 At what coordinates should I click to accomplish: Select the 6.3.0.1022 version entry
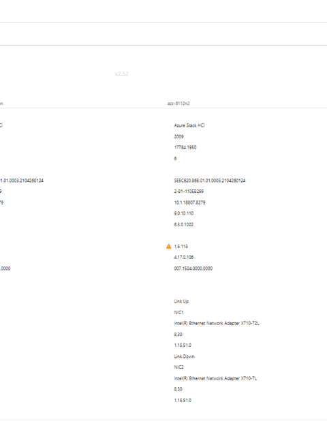(x=183, y=225)
